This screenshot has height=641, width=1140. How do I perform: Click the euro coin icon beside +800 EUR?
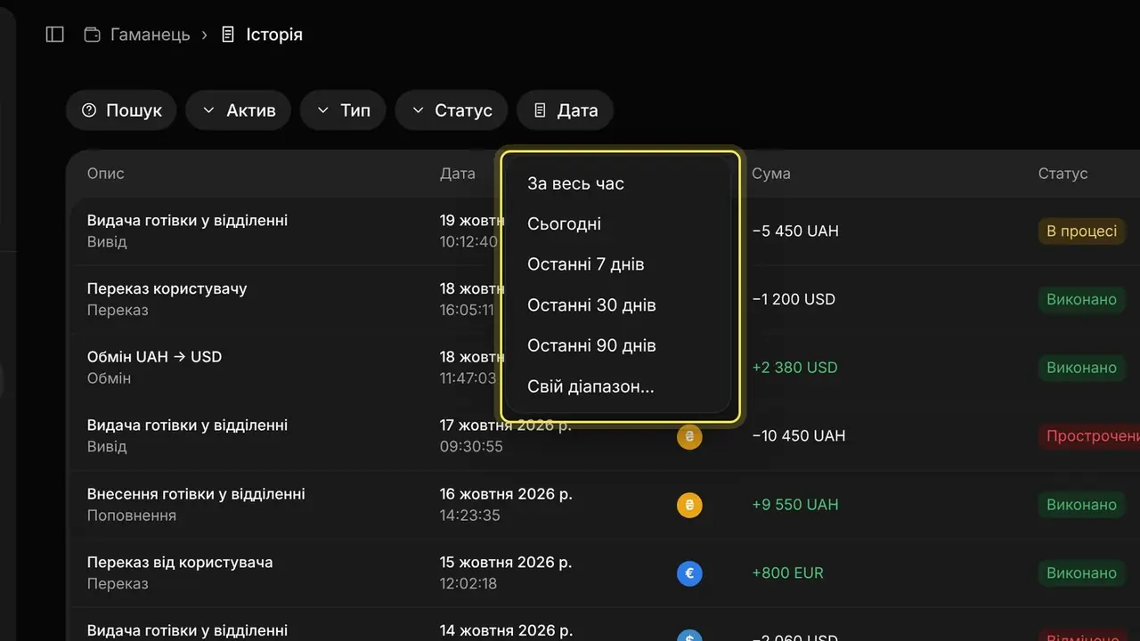coord(689,573)
